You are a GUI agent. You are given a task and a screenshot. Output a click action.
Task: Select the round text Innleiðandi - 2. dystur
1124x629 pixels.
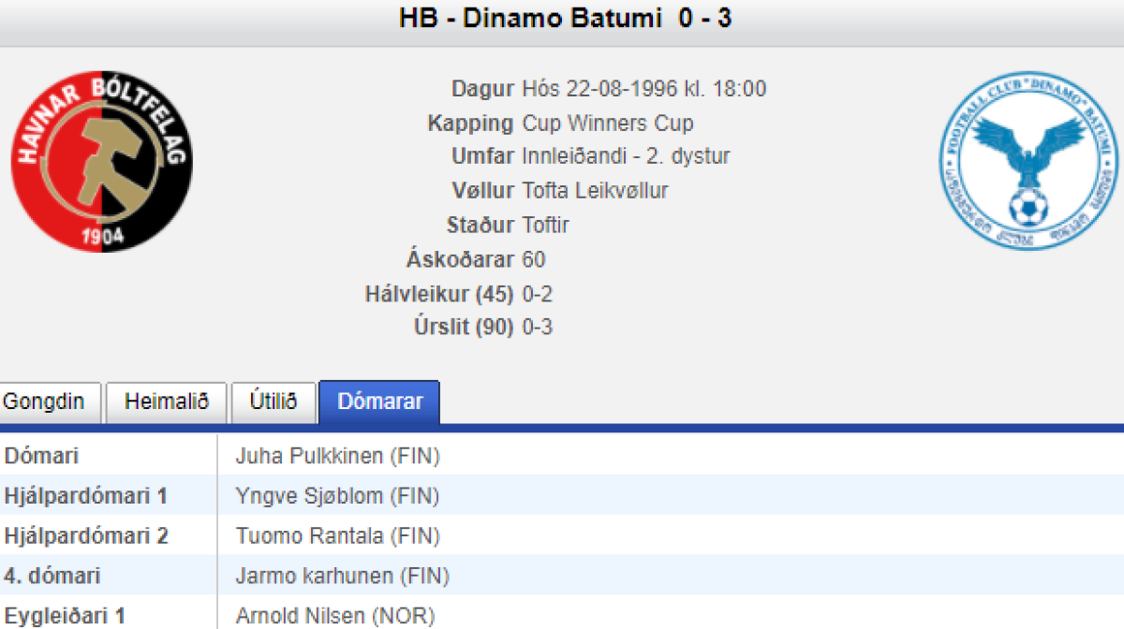[626, 157]
